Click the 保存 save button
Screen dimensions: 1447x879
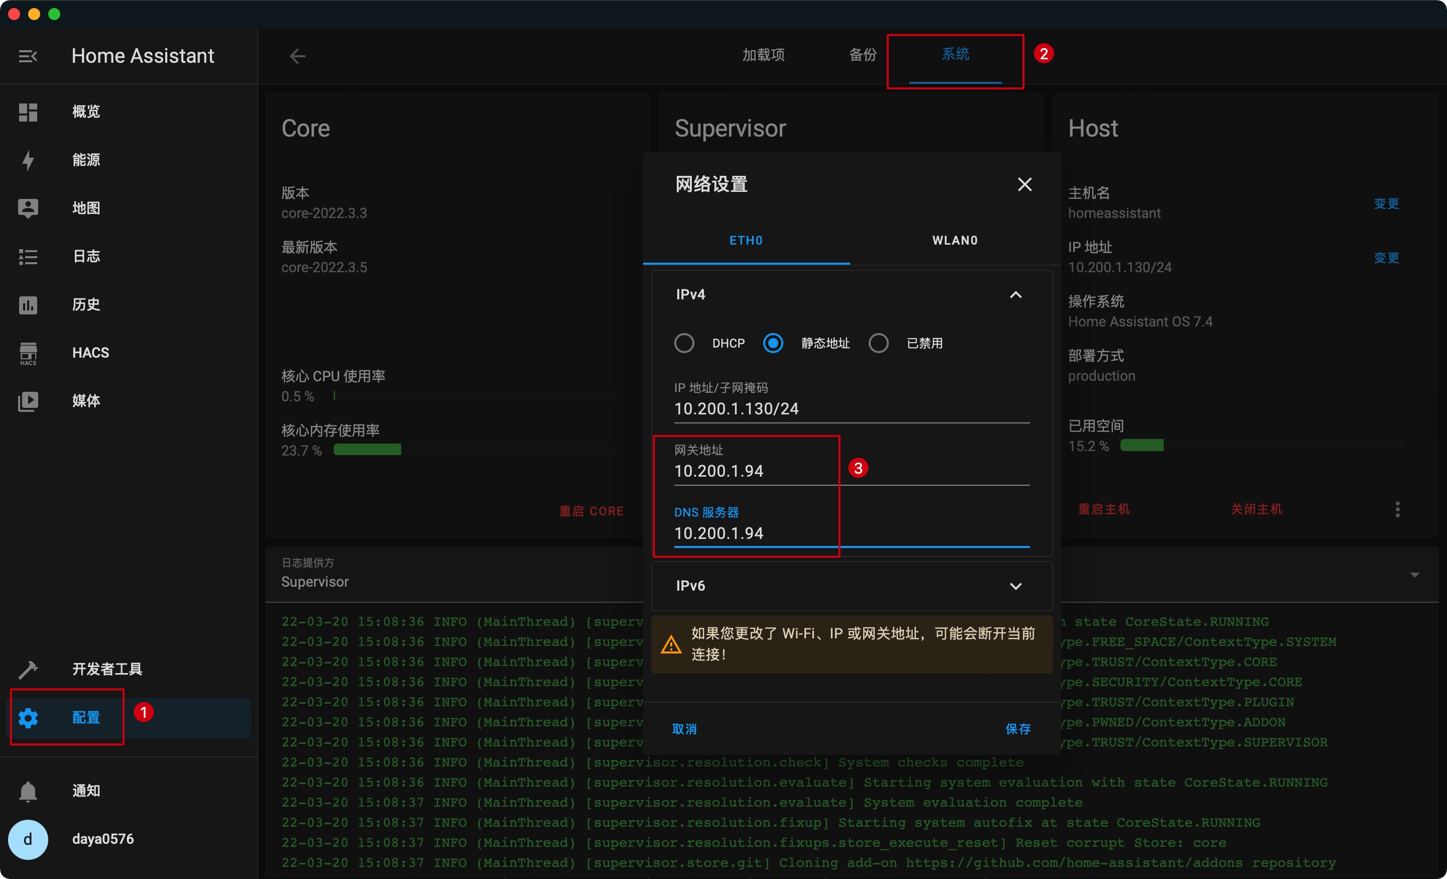pos(1018,729)
